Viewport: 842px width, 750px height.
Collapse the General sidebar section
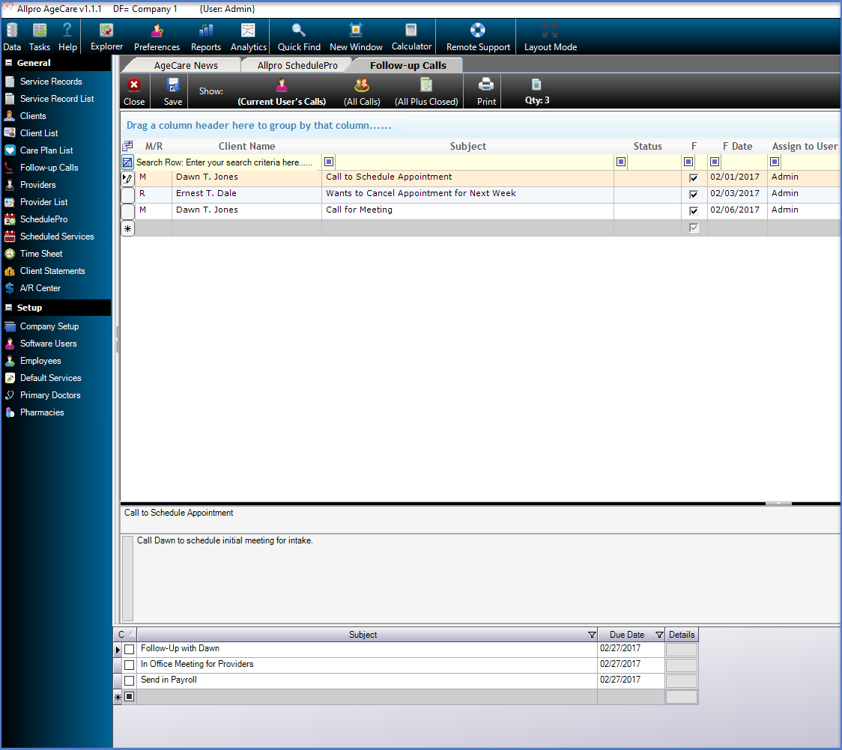pos(9,63)
